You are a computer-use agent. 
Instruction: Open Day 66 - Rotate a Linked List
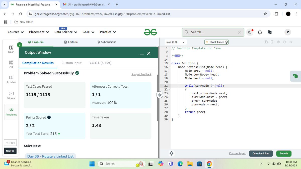[x=50, y=156]
